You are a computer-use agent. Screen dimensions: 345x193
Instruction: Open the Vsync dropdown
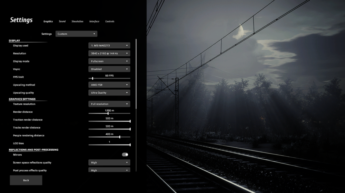pyautogui.click(x=109, y=69)
